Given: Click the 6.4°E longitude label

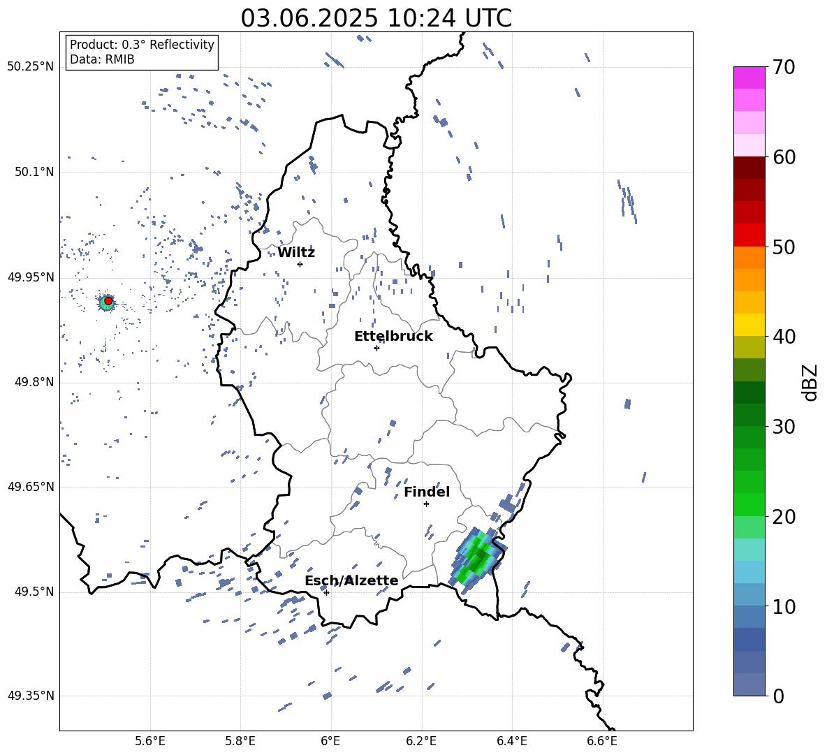Looking at the screenshot, I should (511, 742).
